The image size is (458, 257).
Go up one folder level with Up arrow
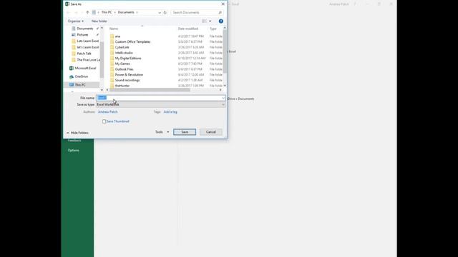(87, 13)
